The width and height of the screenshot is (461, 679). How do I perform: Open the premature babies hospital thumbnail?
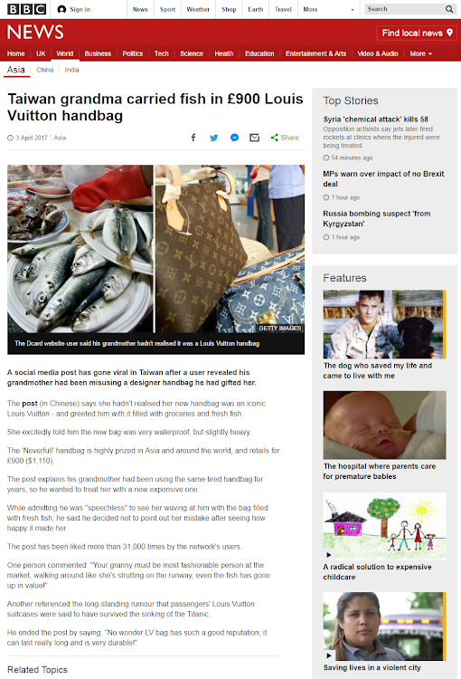click(x=384, y=425)
